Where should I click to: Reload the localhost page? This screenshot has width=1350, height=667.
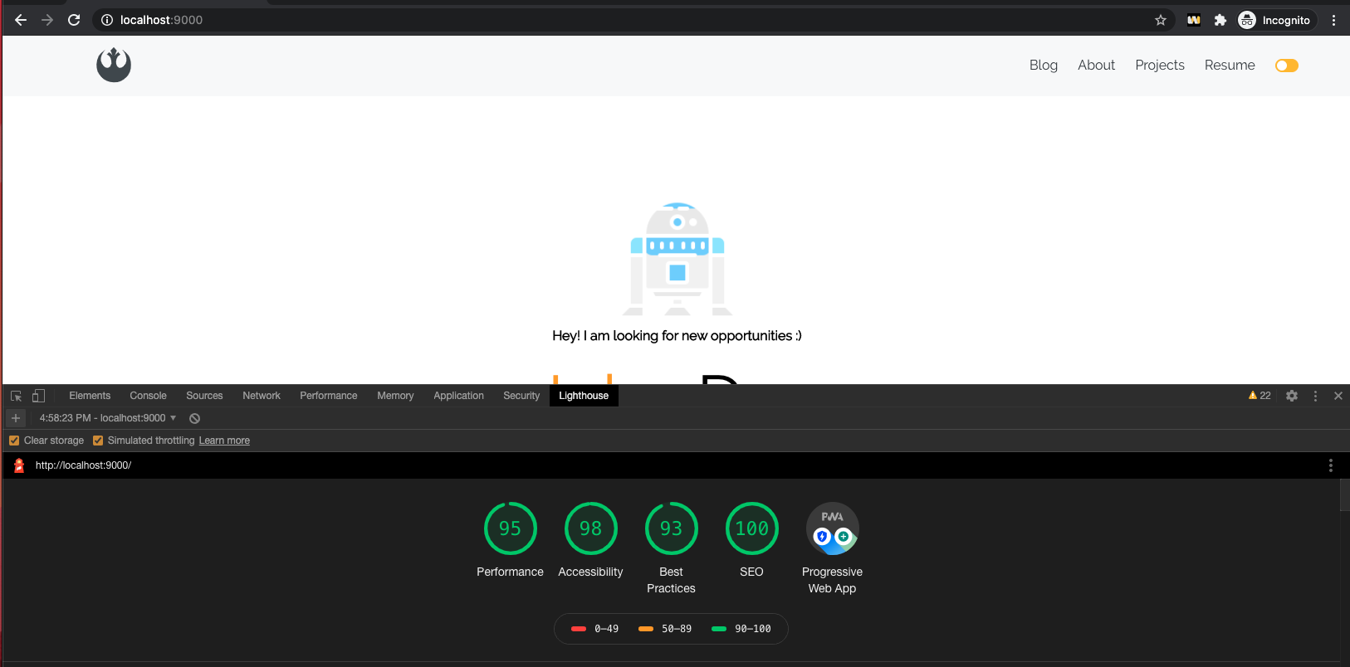coord(74,20)
